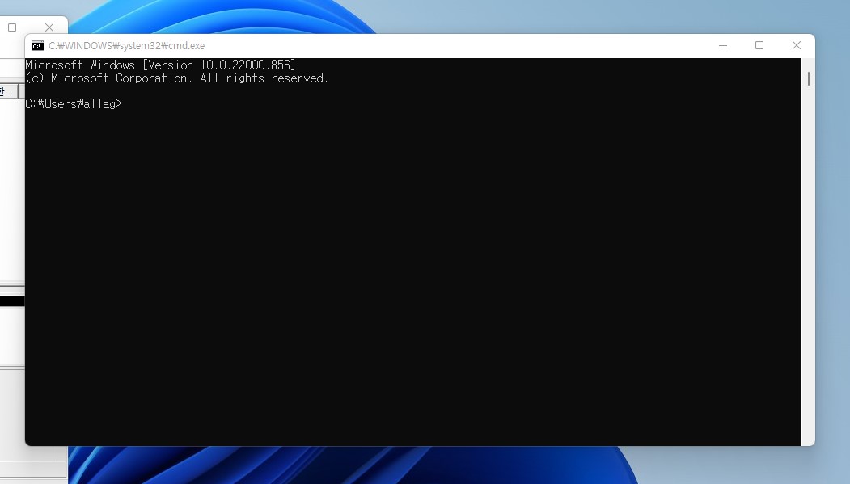The height and width of the screenshot is (484, 850).
Task: Click the cmd.exe title bar text
Action: coord(126,46)
